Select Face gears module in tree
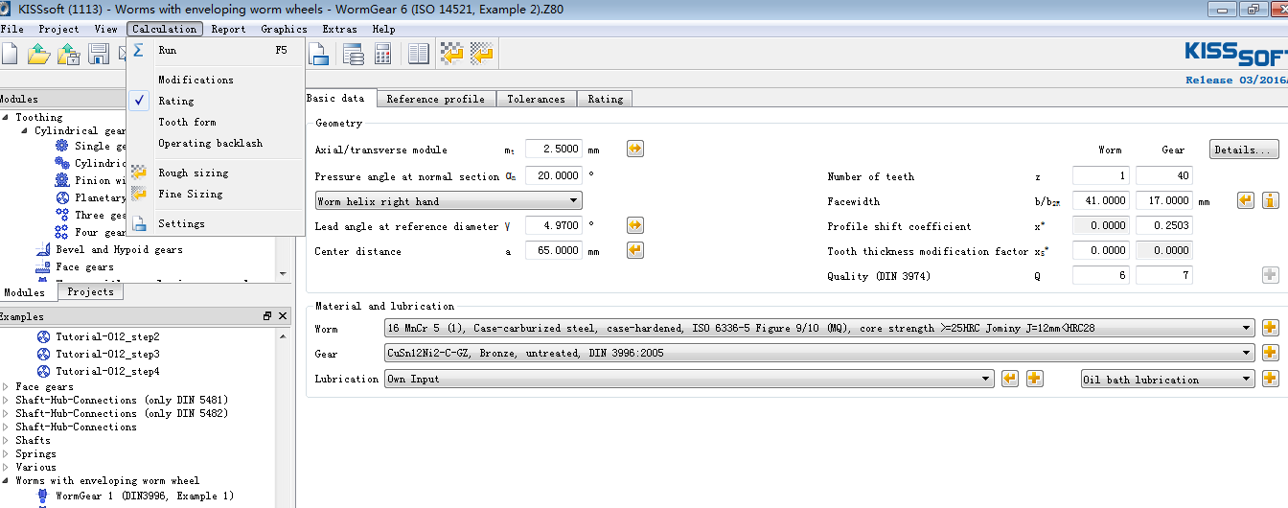Viewport: 1288px width, 508px height. click(x=84, y=266)
